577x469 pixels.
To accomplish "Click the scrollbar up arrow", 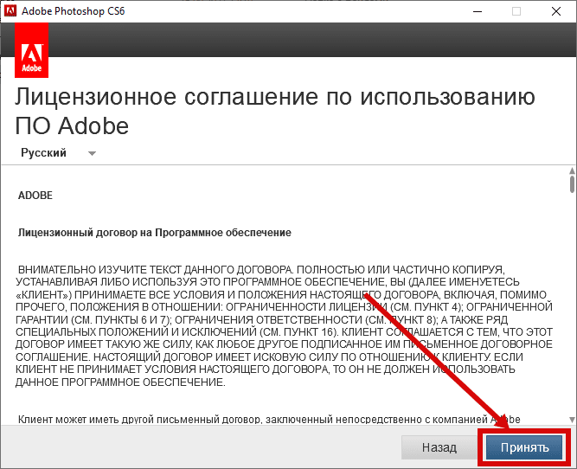I will [572, 170].
